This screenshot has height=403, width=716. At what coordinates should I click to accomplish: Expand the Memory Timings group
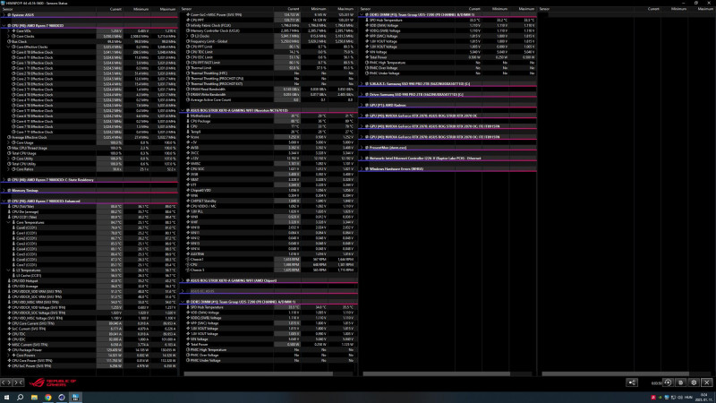(x=4, y=190)
